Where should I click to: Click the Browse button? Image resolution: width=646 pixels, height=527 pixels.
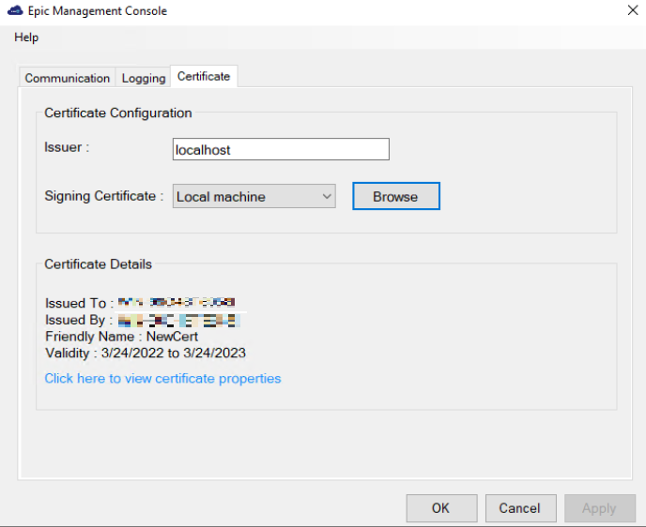pos(396,196)
